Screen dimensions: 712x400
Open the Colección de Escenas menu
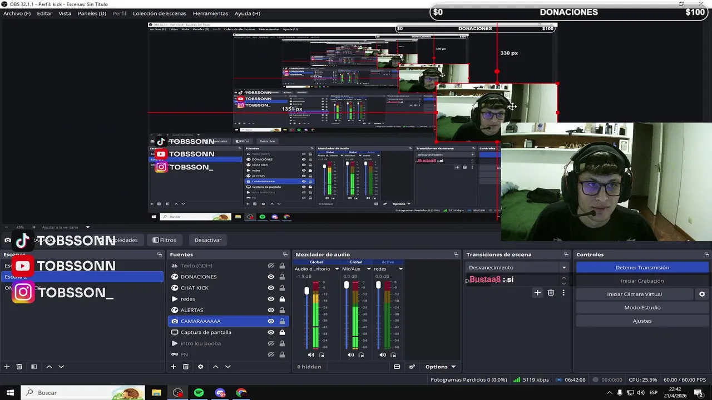(x=159, y=13)
